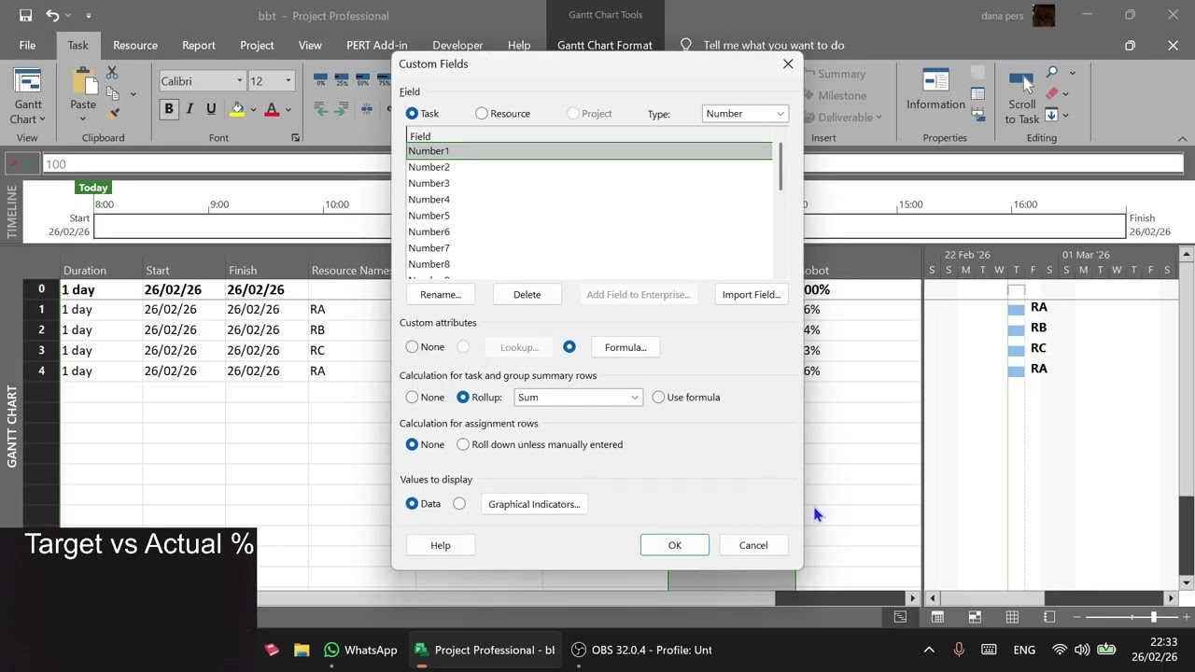Viewport: 1195px width, 672px height.
Task: Click the Graphical Indicators... button
Action: pyautogui.click(x=534, y=504)
